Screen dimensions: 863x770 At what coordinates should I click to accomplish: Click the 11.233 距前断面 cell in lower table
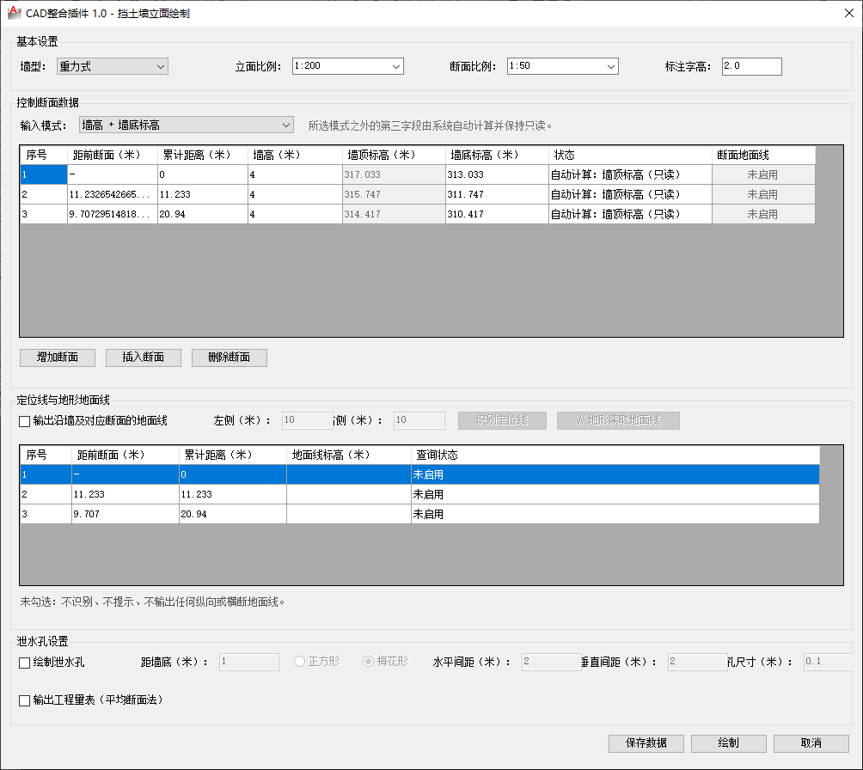tap(125, 494)
